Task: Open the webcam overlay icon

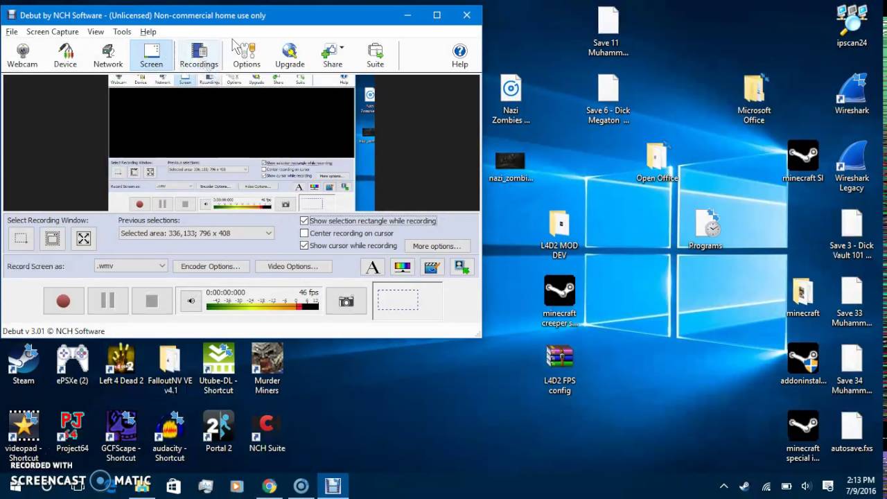Action: 462,267
